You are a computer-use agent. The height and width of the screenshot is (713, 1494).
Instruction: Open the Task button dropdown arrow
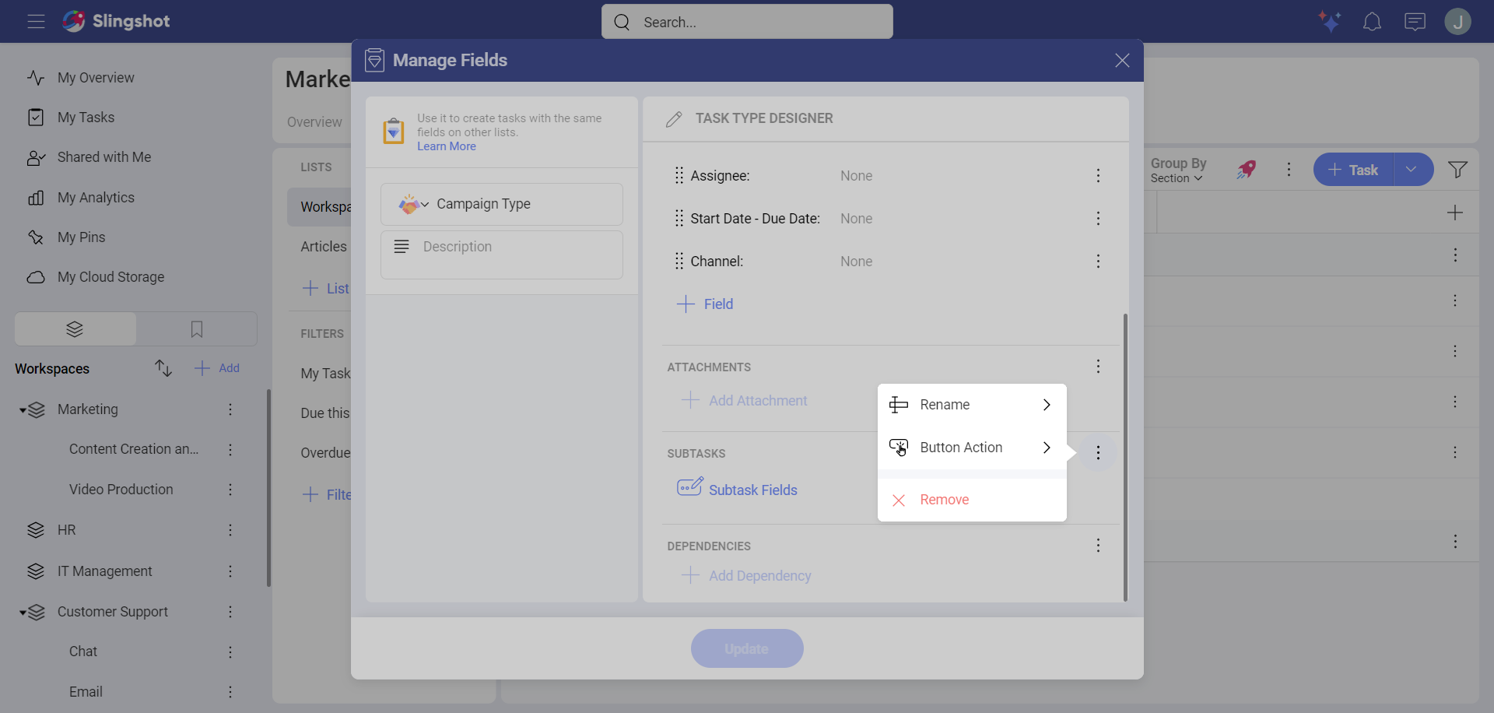point(1413,170)
